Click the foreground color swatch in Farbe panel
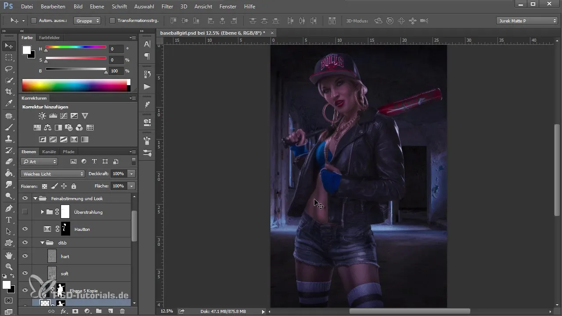This screenshot has width=562, height=316. tap(27, 50)
